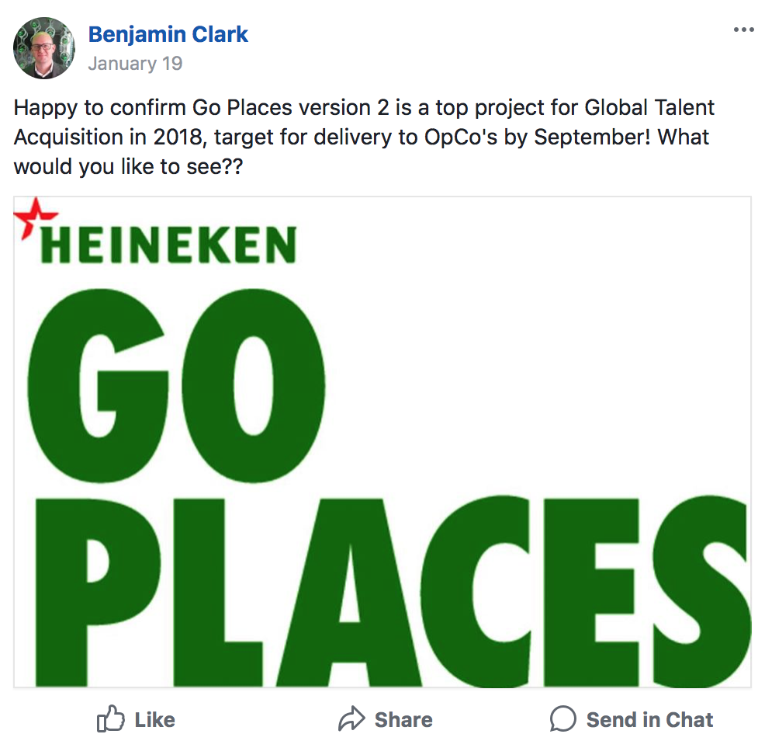Open the Heineken Go Places image
The height and width of the screenshot is (741, 765).
(382, 442)
